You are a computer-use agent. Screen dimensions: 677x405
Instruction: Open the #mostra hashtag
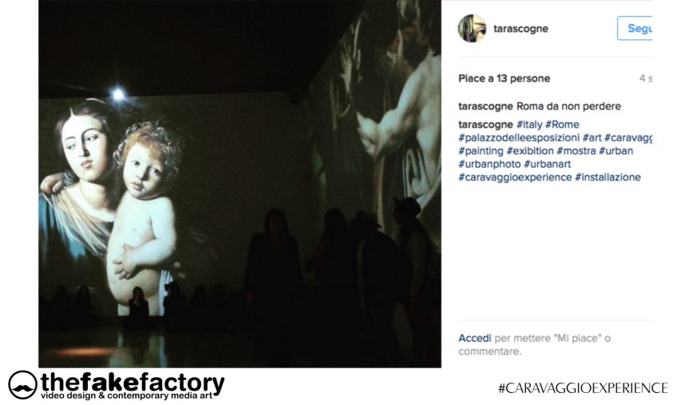(576, 151)
